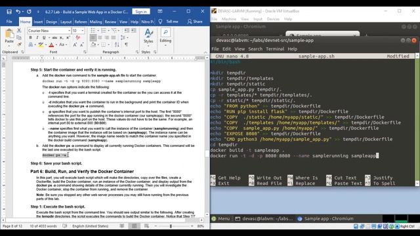Open the Design ribbon tab

point(51,22)
